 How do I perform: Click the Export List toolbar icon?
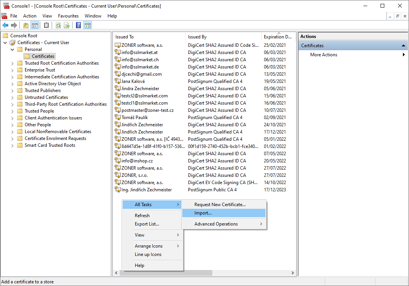(x=67, y=25)
